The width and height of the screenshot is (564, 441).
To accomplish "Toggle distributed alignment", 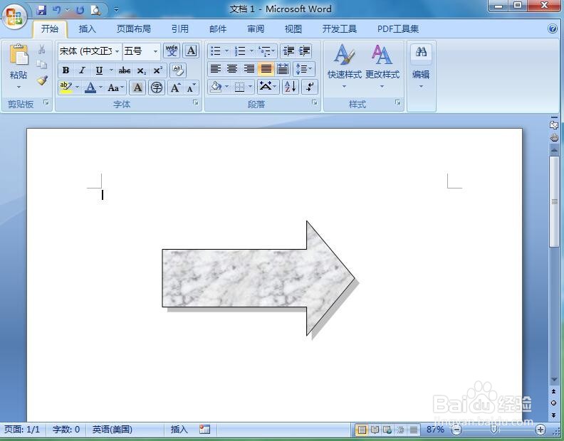I will (x=283, y=69).
